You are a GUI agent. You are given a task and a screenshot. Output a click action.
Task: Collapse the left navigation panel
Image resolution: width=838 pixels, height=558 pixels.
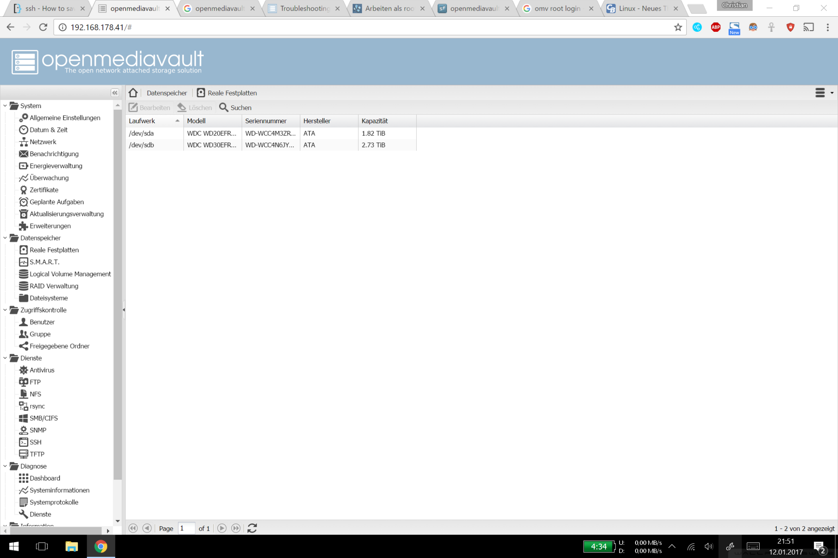115,93
